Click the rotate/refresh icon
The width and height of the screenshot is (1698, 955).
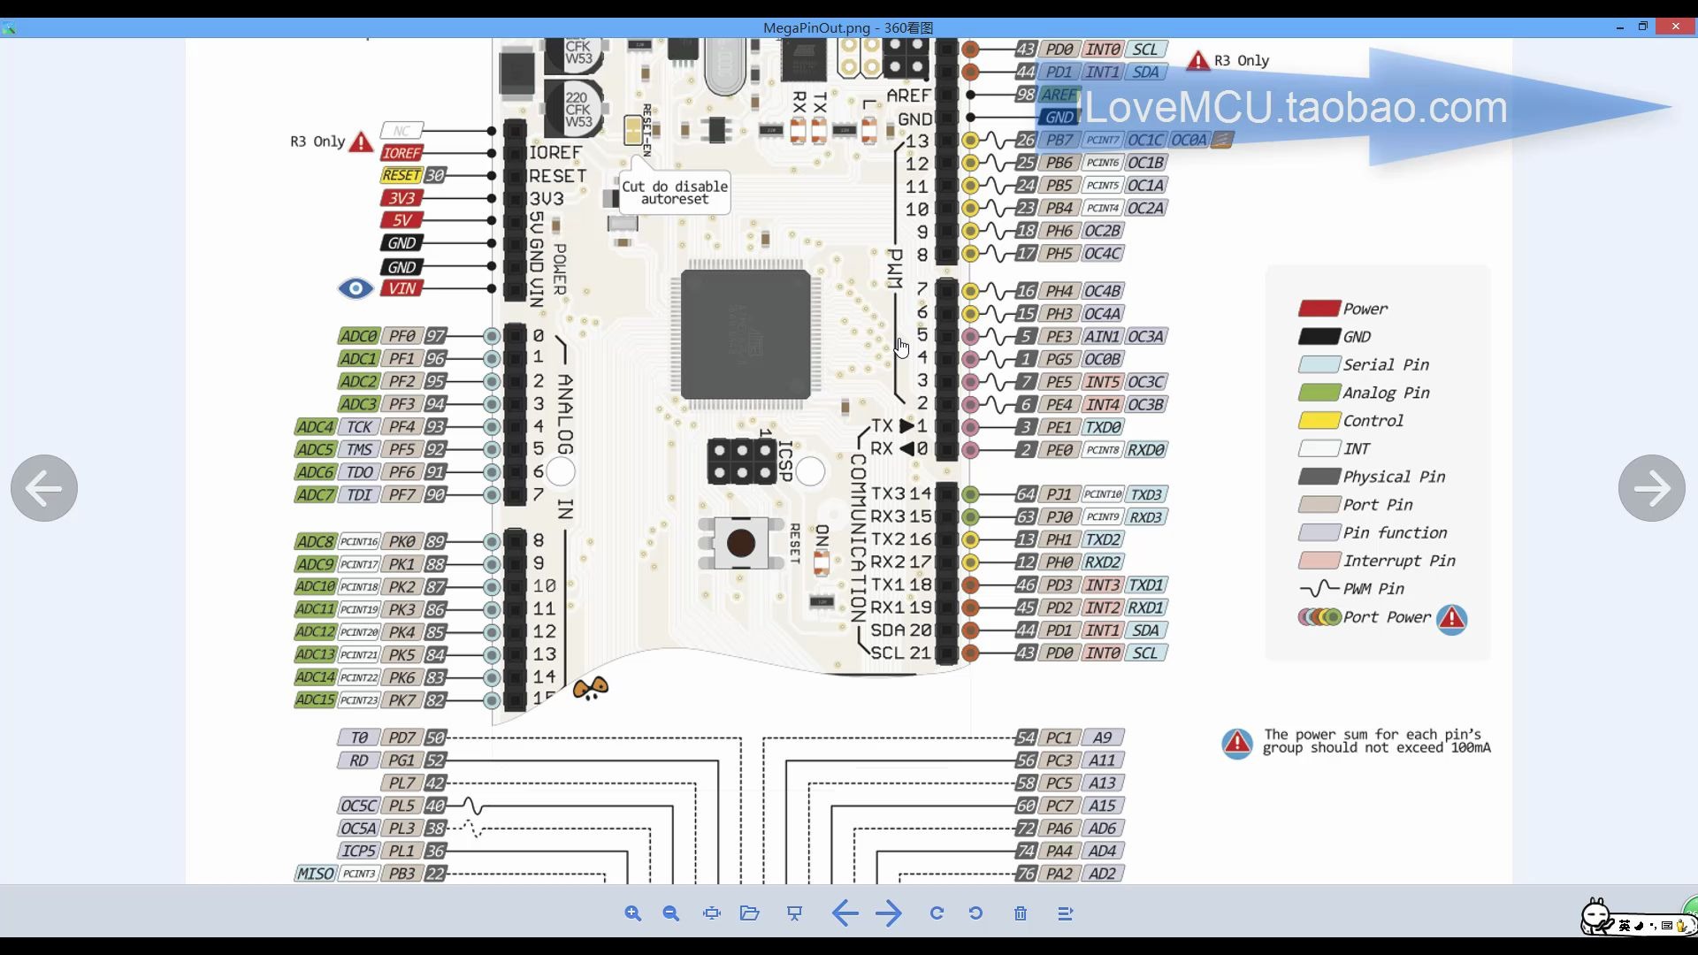coord(937,913)
